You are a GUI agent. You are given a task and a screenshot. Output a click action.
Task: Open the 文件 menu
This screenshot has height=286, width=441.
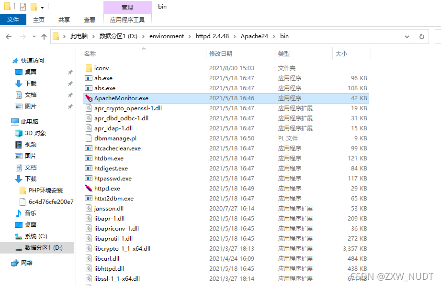tap(13, 20)
